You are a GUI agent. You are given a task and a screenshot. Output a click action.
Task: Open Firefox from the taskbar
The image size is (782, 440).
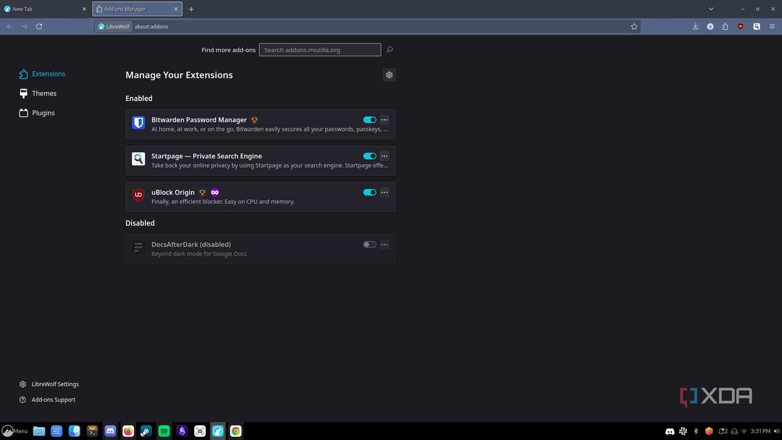pos(128,431)
